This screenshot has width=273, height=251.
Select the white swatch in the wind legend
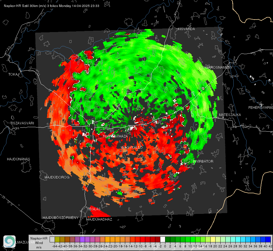pos(163,239)
